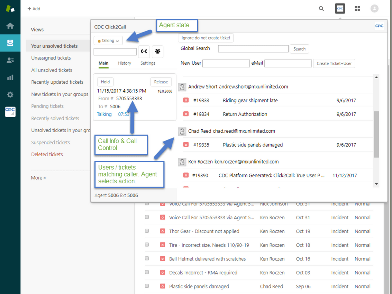Open the CDC Click2Call icon in top bar
This screenshot has width=392, height=294.
[x=339, y=8]
